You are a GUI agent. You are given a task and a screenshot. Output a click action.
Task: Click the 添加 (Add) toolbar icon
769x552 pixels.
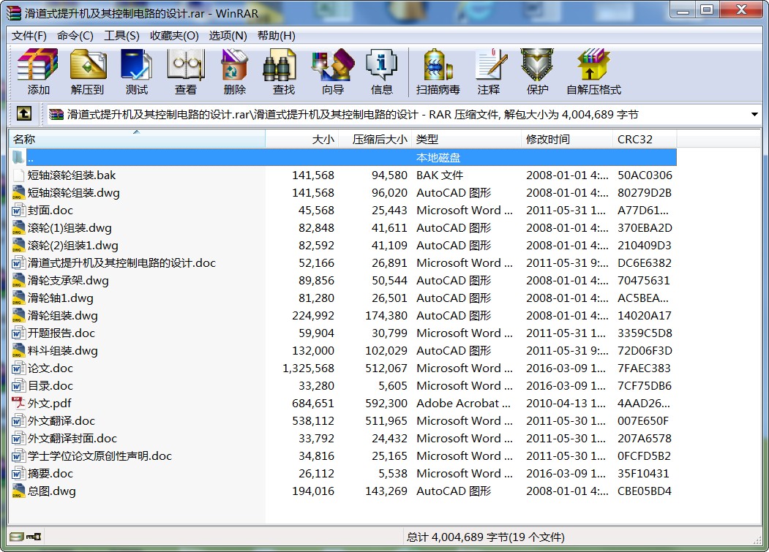(x=38, y=72)
